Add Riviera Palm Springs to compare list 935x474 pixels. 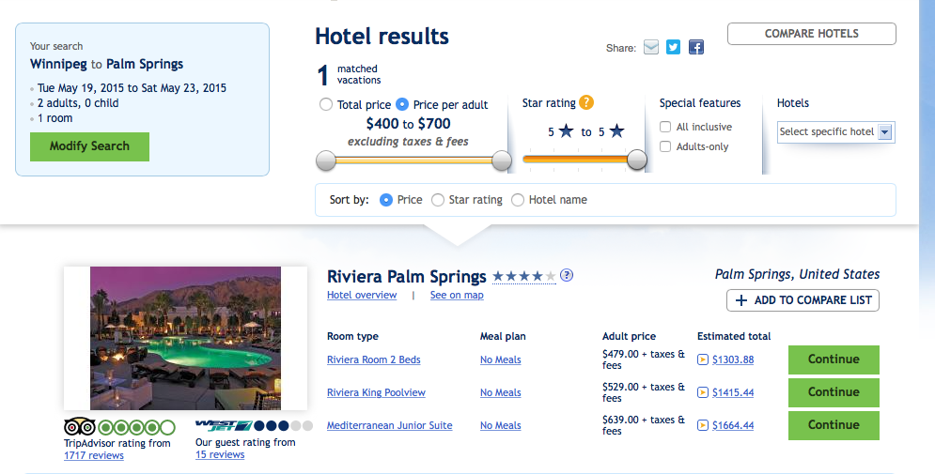[x=803, y=300]
